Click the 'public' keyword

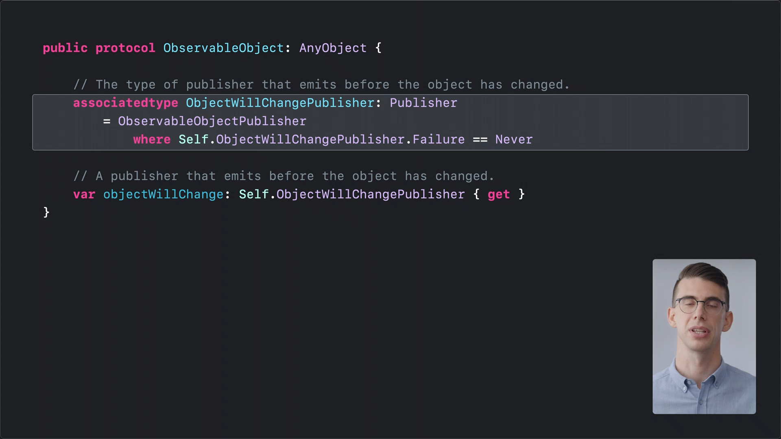coord(65,48)
